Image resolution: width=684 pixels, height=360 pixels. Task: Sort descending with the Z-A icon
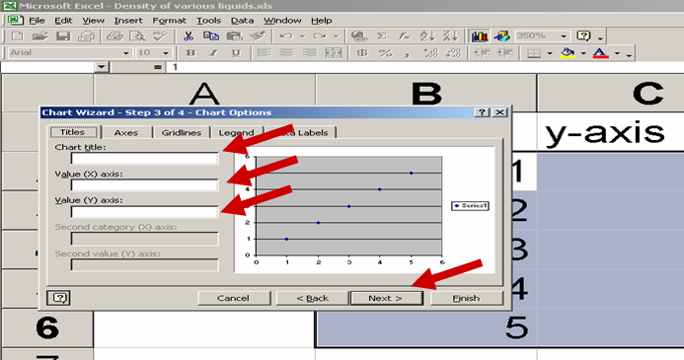click(x=450, y=36)
